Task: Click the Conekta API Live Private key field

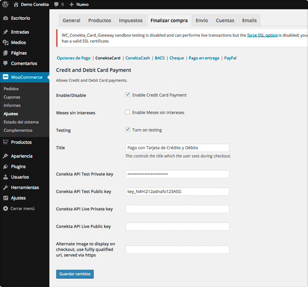Action: pyautogui.click(x=177, y=209)
